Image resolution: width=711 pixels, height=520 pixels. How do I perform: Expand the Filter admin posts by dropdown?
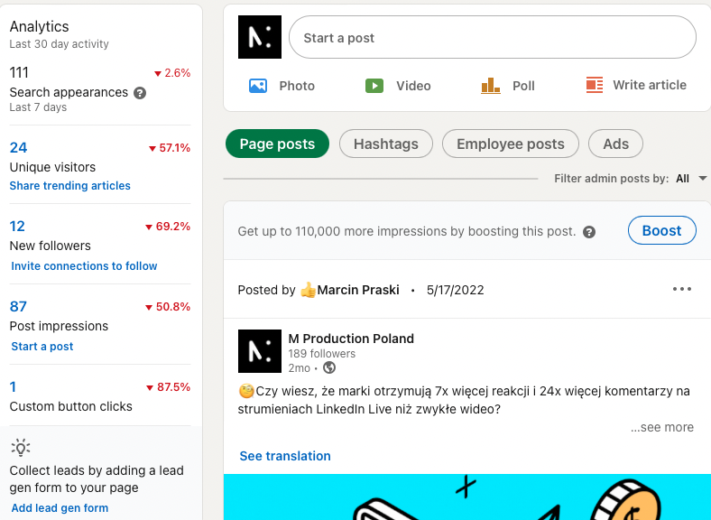click(x=702, y=179)
